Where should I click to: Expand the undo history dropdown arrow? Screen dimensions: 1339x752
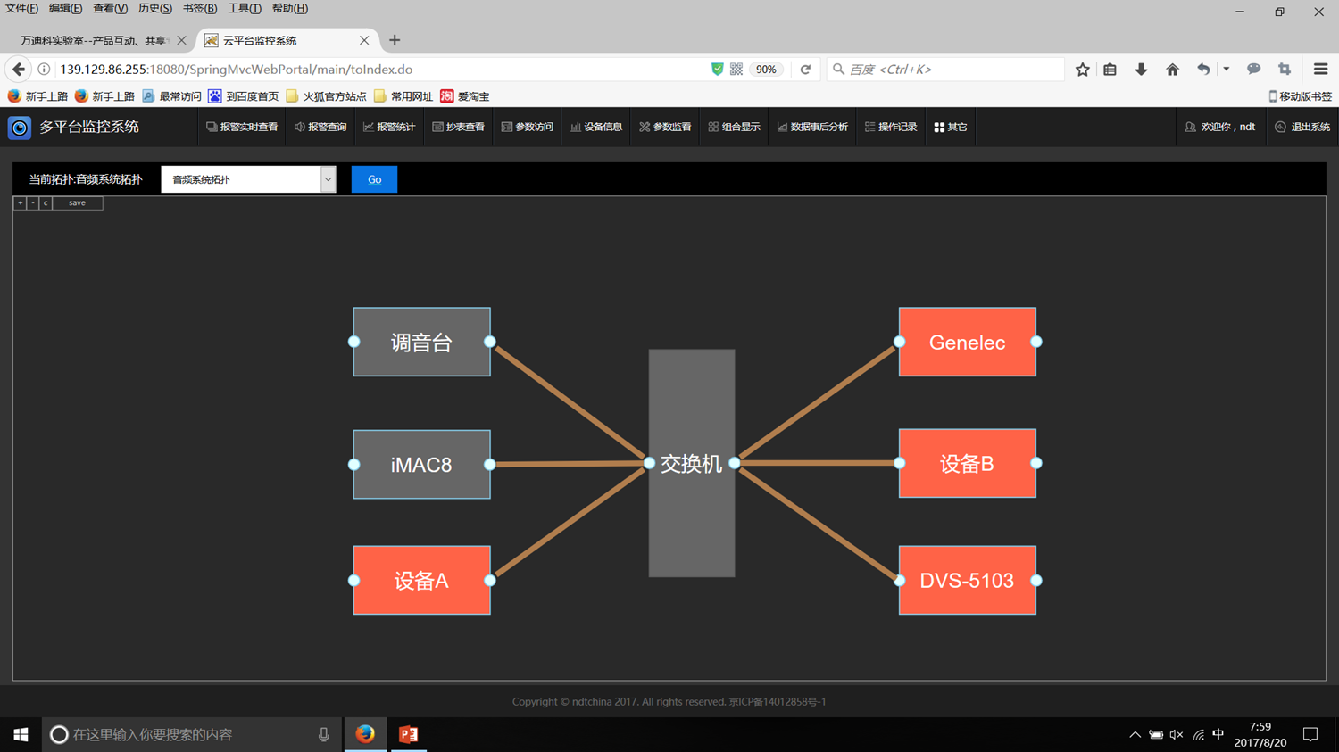coord(1227,70)
